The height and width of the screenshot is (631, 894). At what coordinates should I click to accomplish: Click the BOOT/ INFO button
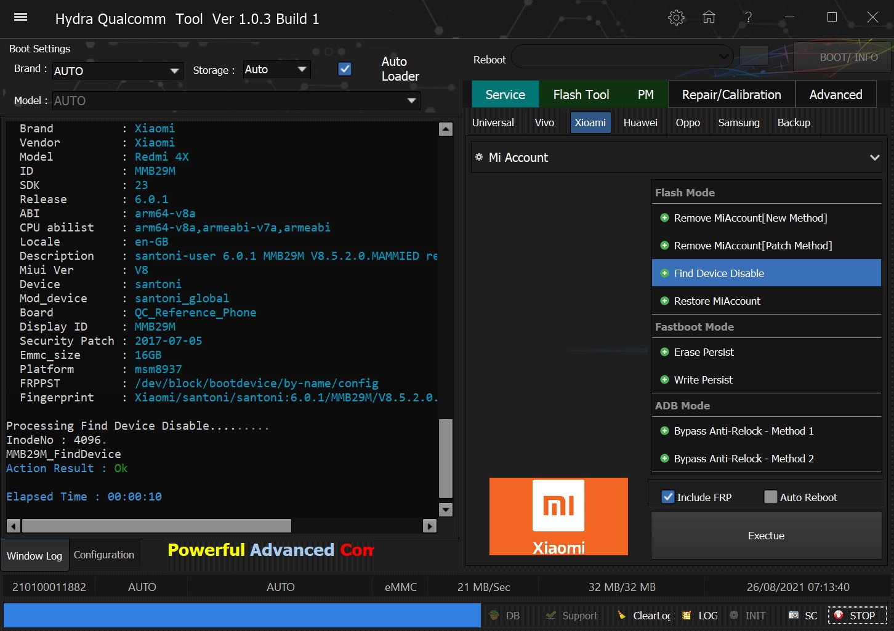tap(842, 57)
